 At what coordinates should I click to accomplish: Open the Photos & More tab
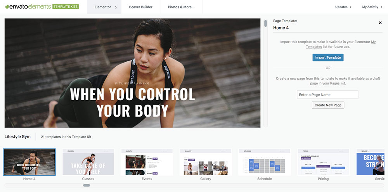(x=181, y=7)
